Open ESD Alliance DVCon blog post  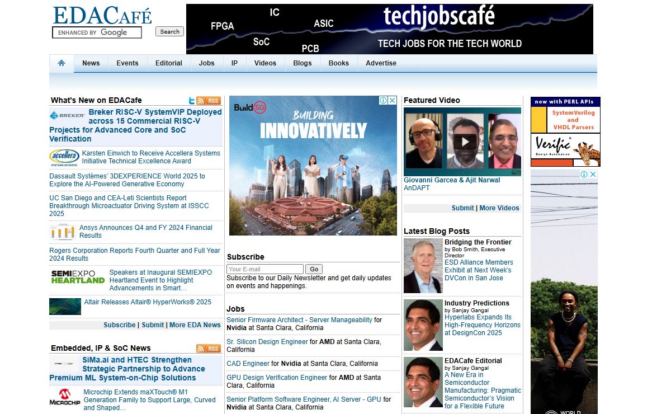(479, 270)
